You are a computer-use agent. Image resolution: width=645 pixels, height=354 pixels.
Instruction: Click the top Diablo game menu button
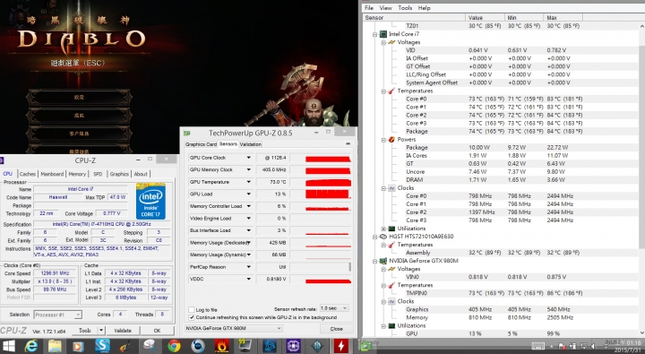(x=79, y=97)
